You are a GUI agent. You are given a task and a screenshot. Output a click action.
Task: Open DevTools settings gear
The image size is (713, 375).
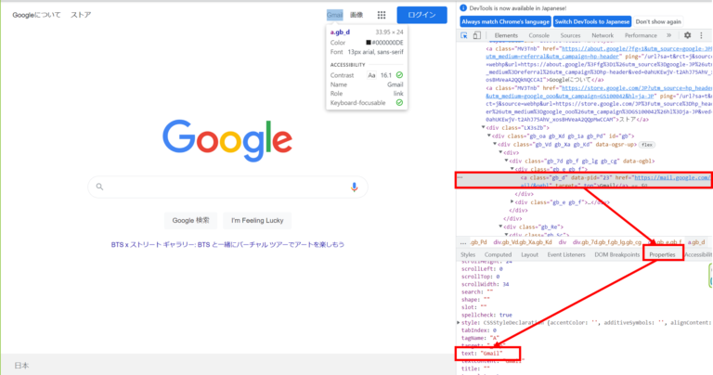coord(687,35)
